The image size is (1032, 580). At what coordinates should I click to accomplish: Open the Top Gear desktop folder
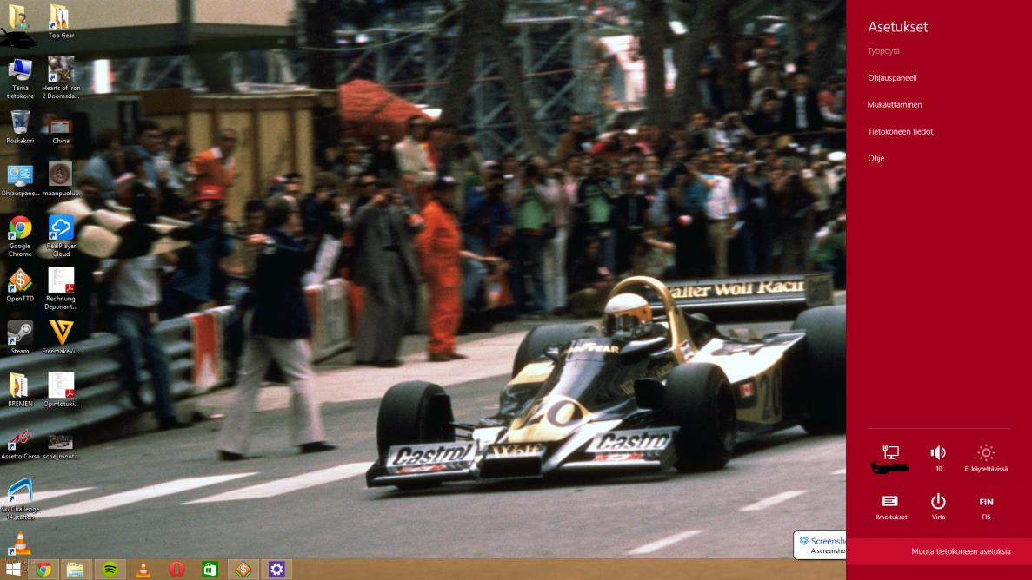(61, 22)
